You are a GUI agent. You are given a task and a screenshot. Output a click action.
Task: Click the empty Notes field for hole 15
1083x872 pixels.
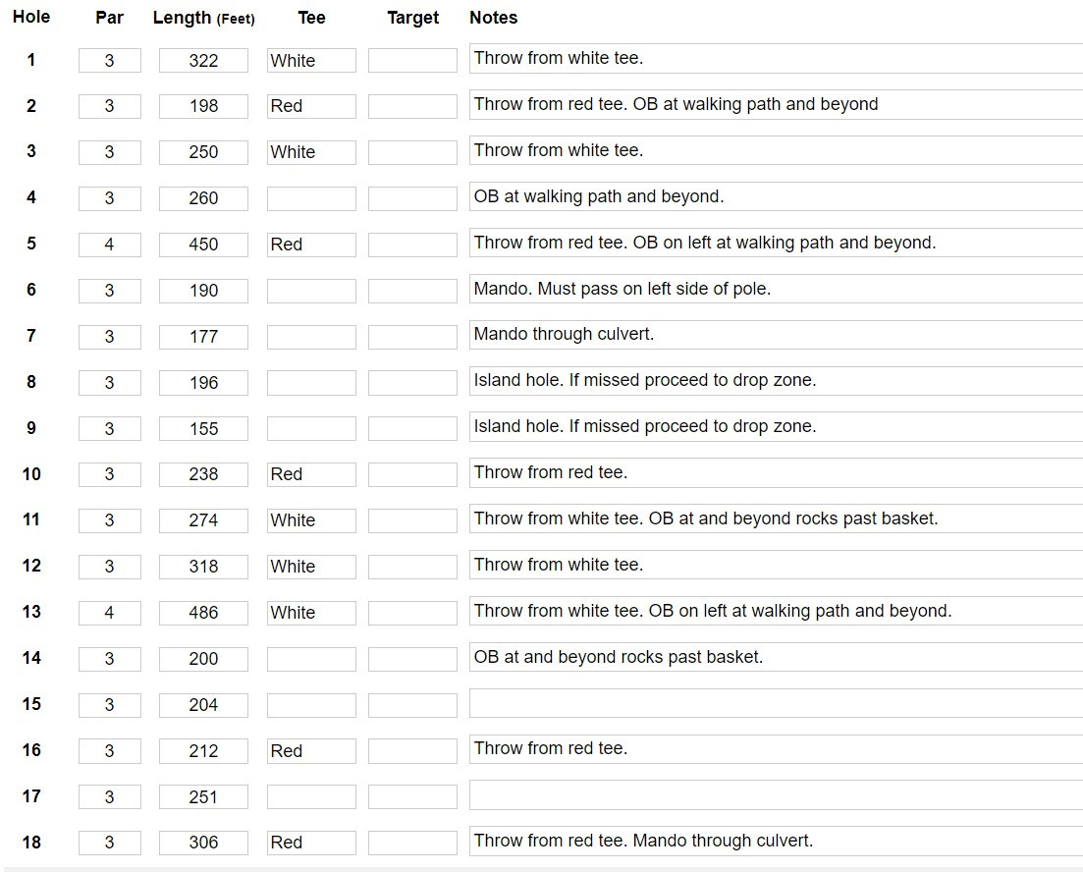[776, 703]
